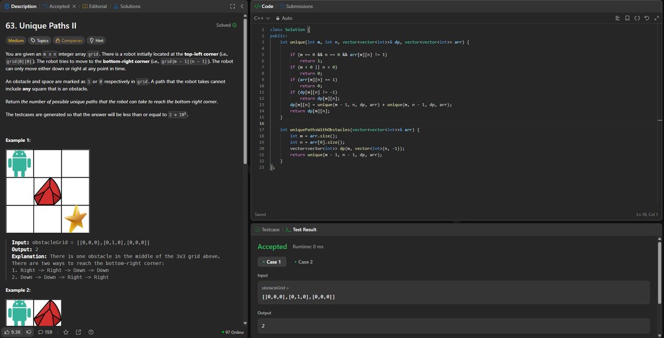The height and width of the screenshot is (338, 664).
Task: Click the '9.3K' likes count
Action: tap(16, 332)
